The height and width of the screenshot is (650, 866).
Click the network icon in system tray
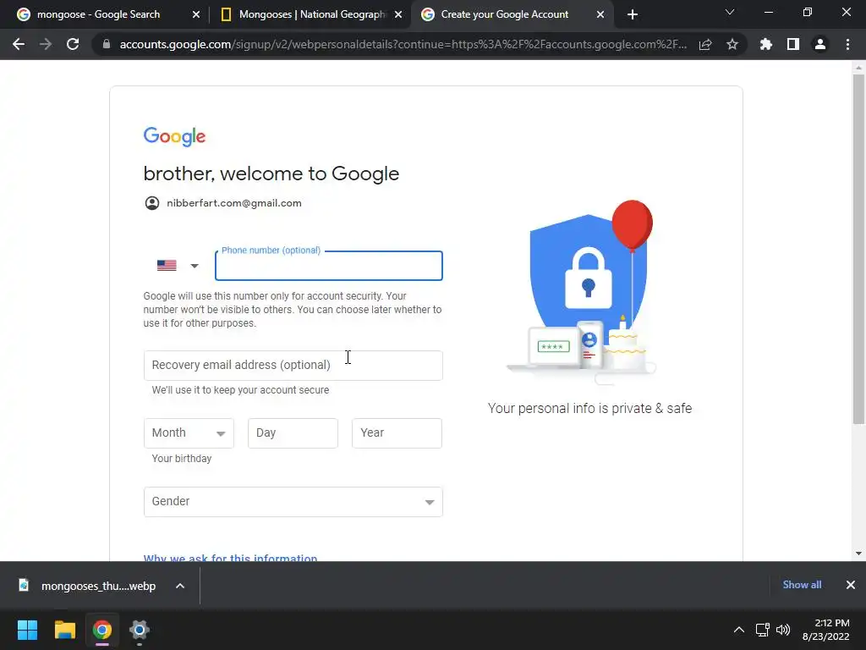pos(763,630)
